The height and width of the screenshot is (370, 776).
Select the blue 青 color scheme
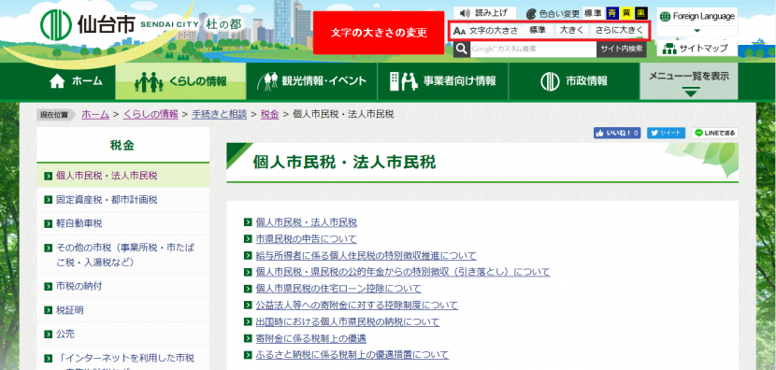(x=611, y=13)
